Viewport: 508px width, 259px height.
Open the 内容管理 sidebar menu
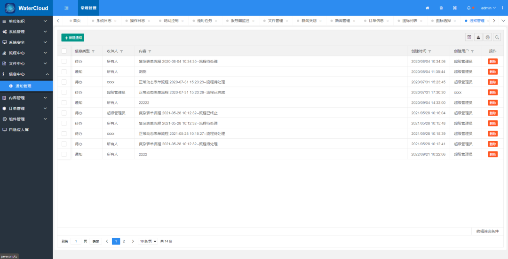pos(26,98)
